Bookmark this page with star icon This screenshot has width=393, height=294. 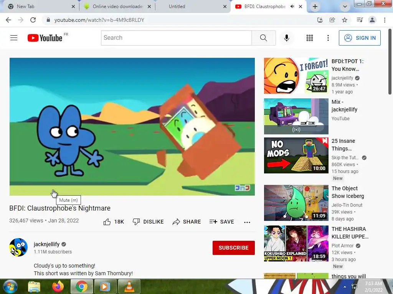[345, 20]
